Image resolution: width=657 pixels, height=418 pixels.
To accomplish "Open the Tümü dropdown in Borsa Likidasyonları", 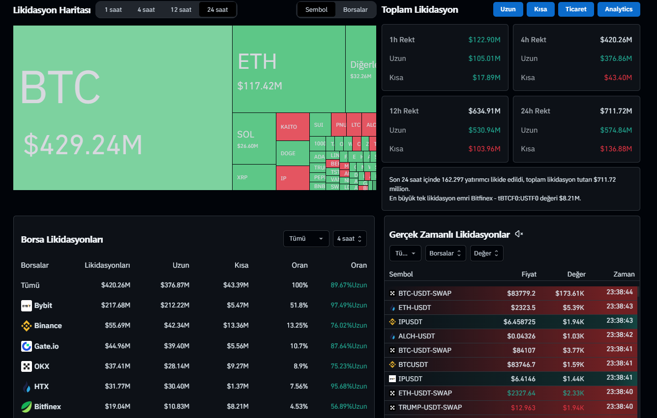I will [306, 239].
